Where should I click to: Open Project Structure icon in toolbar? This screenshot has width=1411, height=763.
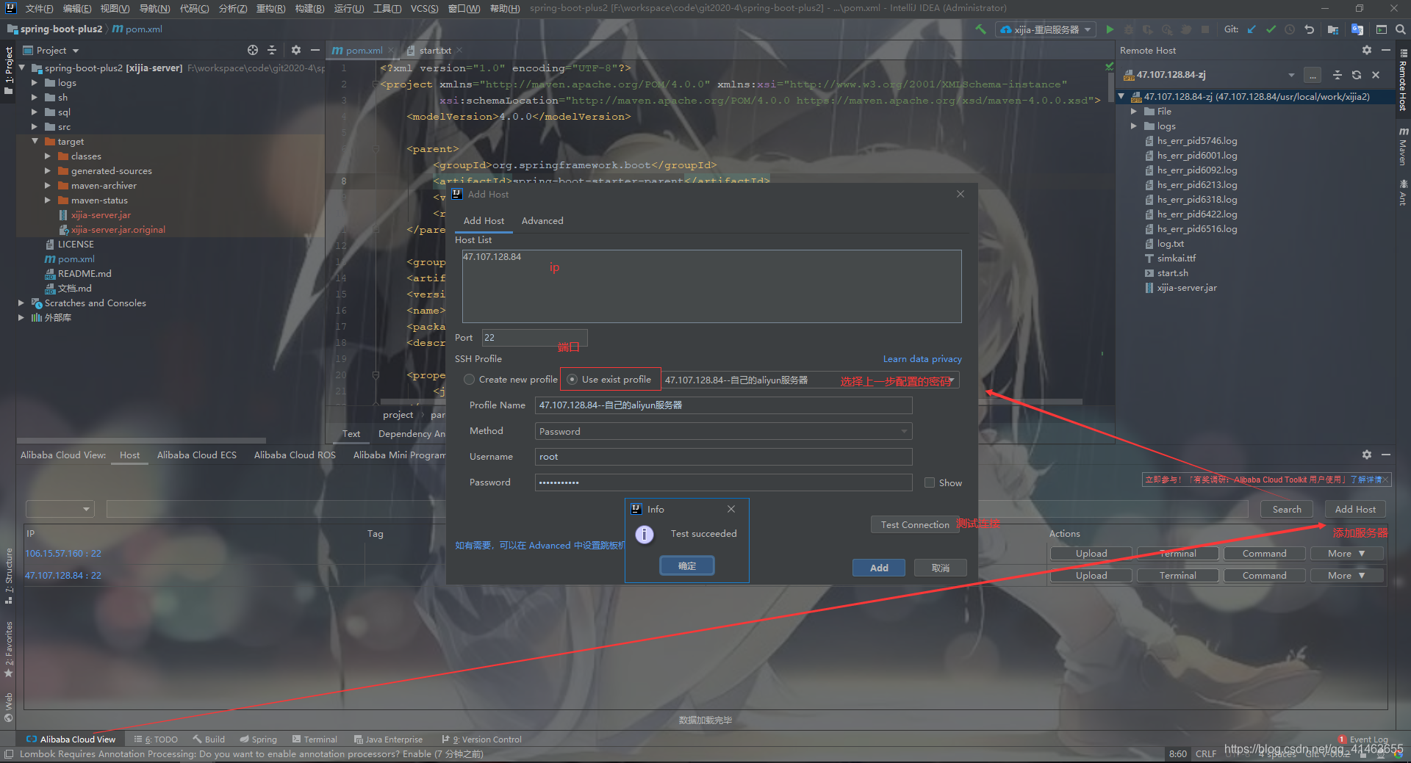point(1333,29)
